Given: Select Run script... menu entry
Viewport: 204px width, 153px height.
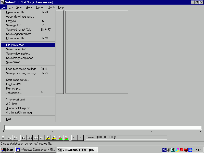Looking at the screenshot, I should pyautogui.click(x=28, y=88).
